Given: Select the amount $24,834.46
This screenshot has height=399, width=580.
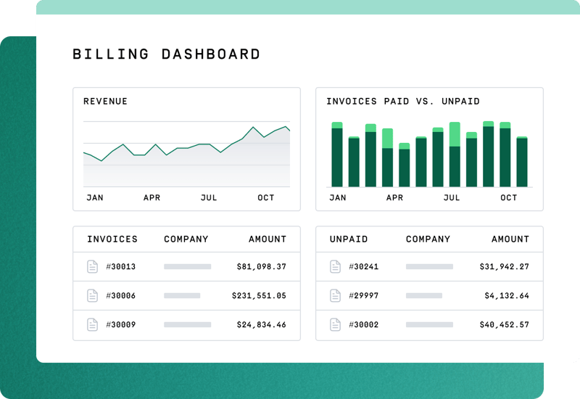Looking at the screenshot, I should pyautogui.click(x=262, y=324).
